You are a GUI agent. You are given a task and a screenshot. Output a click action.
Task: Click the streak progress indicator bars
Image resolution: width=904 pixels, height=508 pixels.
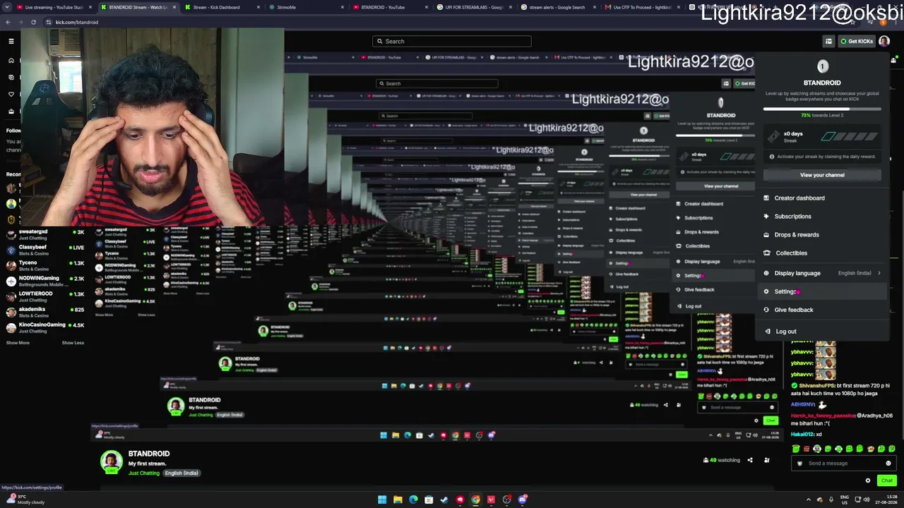point(849,136)
